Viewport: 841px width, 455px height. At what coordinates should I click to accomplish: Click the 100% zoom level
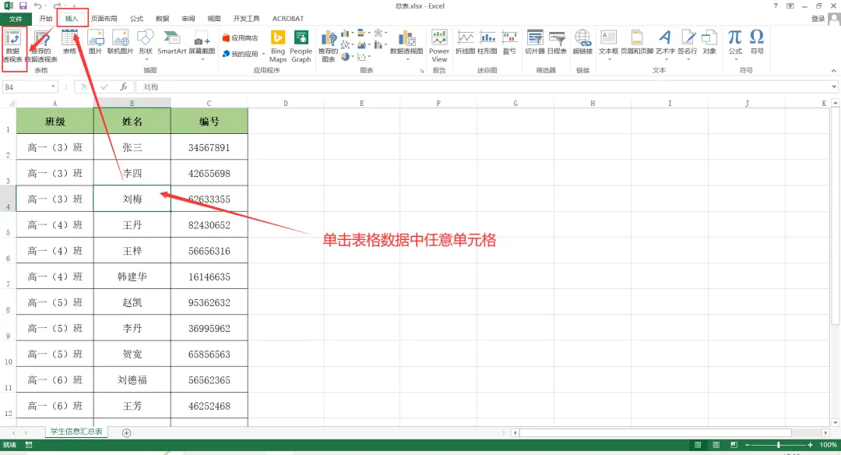pos(828,445)
